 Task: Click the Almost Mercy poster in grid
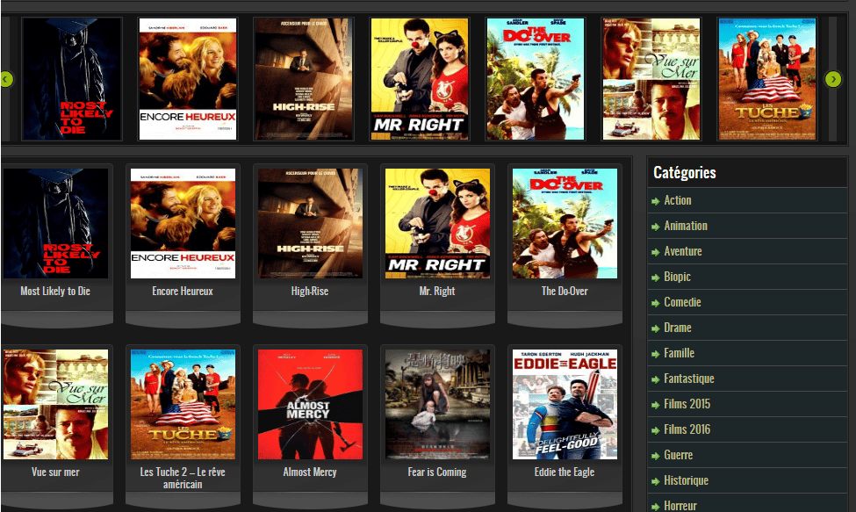pos(310,404)
